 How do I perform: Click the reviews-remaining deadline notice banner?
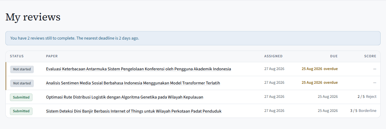point(193,38)
